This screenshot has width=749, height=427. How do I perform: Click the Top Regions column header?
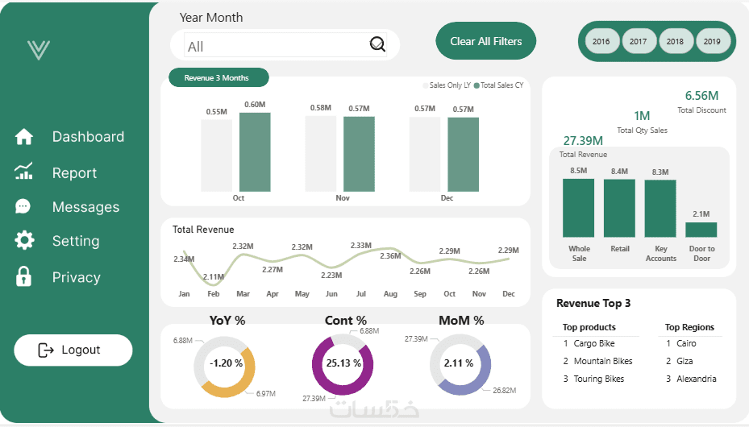(x=689, y=327)
